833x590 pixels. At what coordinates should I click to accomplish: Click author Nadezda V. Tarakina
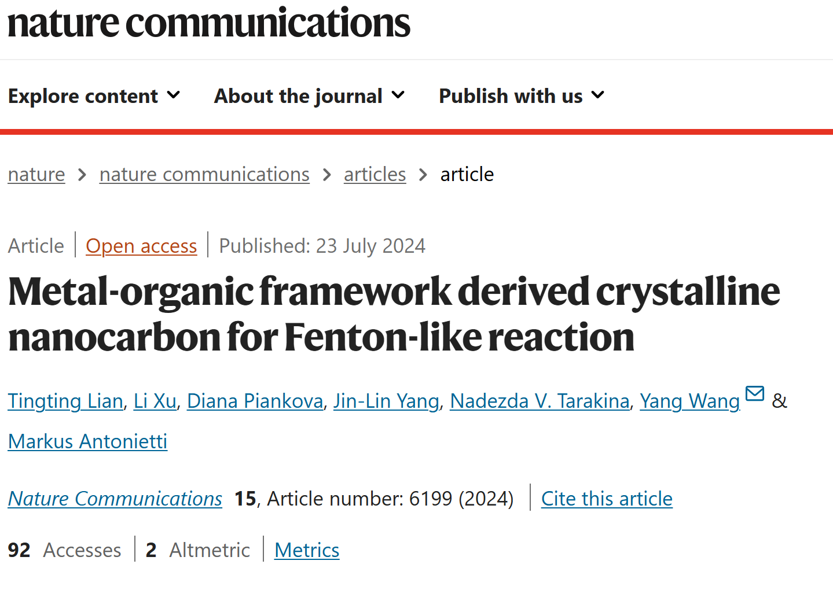click(540, 401)
